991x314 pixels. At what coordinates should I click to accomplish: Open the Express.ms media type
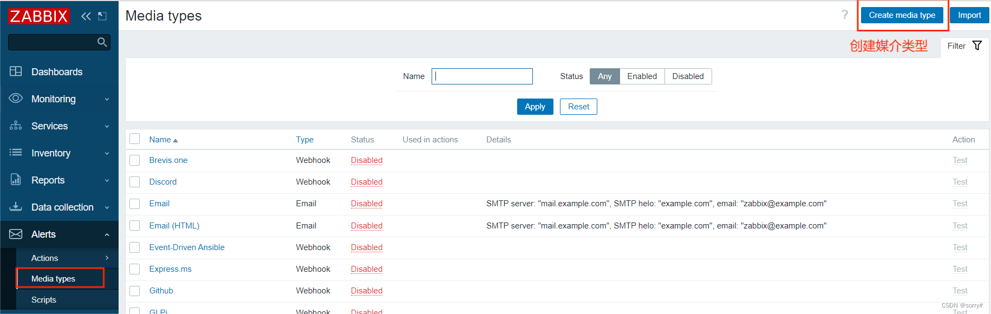coord(171,269)
